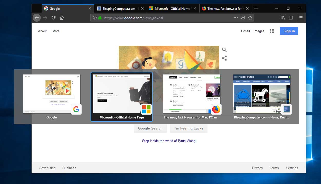Select the Microsoft Official Home Page preview
321x184 pixels.
click(122, 97)
